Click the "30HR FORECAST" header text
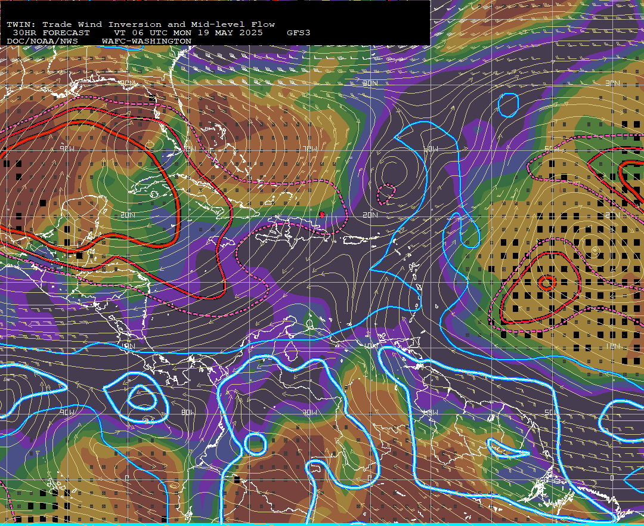 (x=51, y=33)
